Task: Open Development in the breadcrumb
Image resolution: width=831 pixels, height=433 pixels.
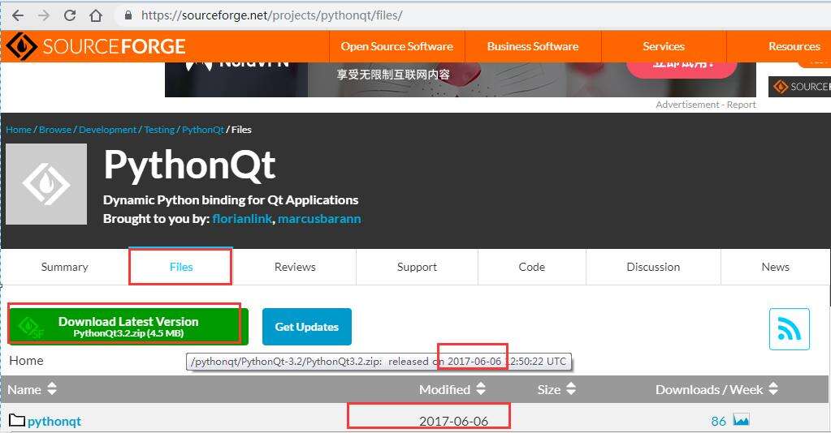Action: point(107,130)
